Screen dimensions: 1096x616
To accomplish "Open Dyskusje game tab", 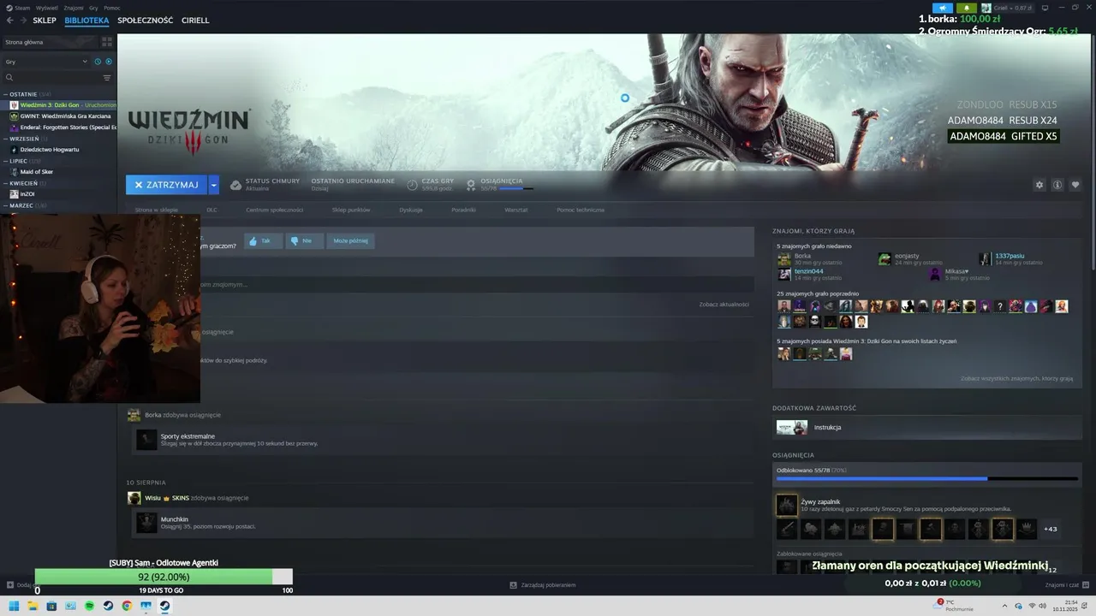I will (x=411, y=210).
